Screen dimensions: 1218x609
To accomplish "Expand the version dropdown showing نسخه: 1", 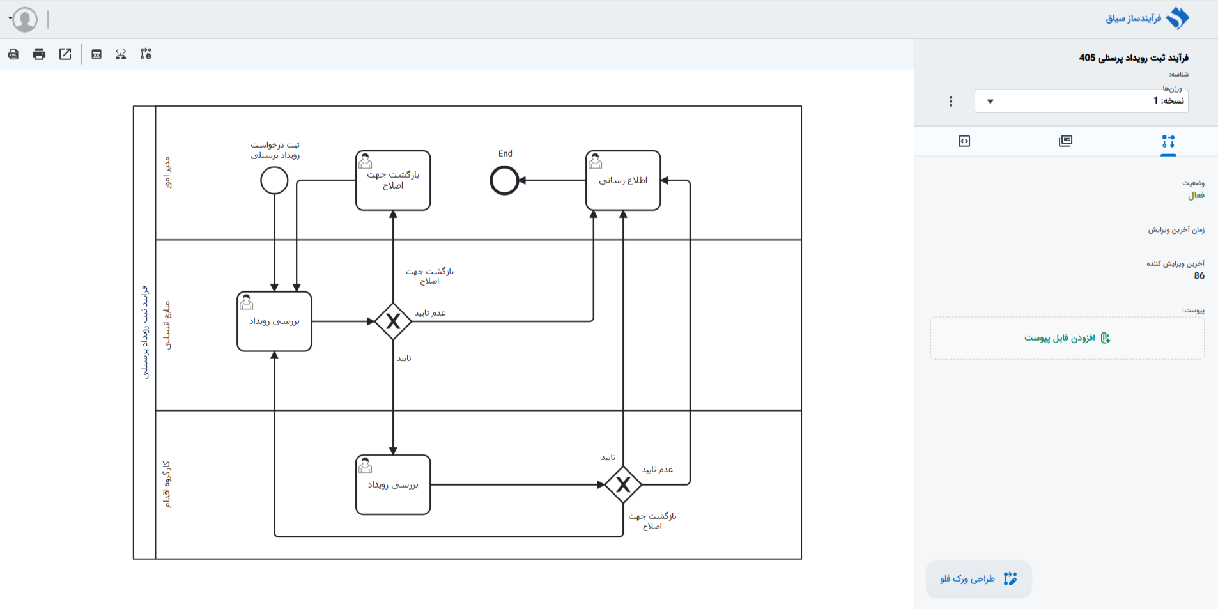I will click(x=1081, y=101).
